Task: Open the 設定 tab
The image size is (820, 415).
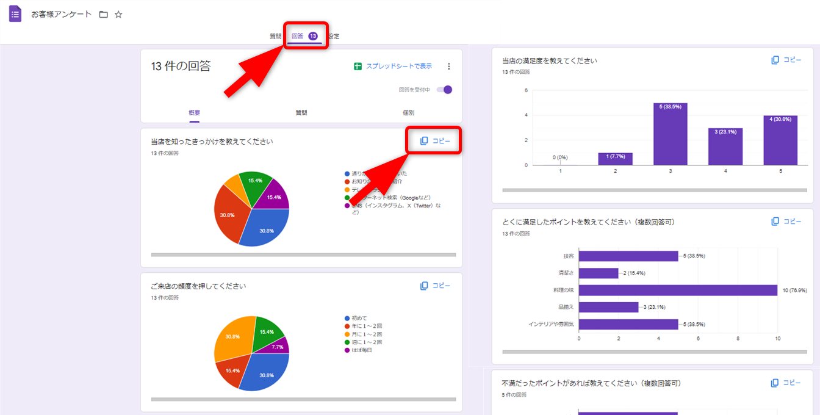Action: click(x=334, y=36)
